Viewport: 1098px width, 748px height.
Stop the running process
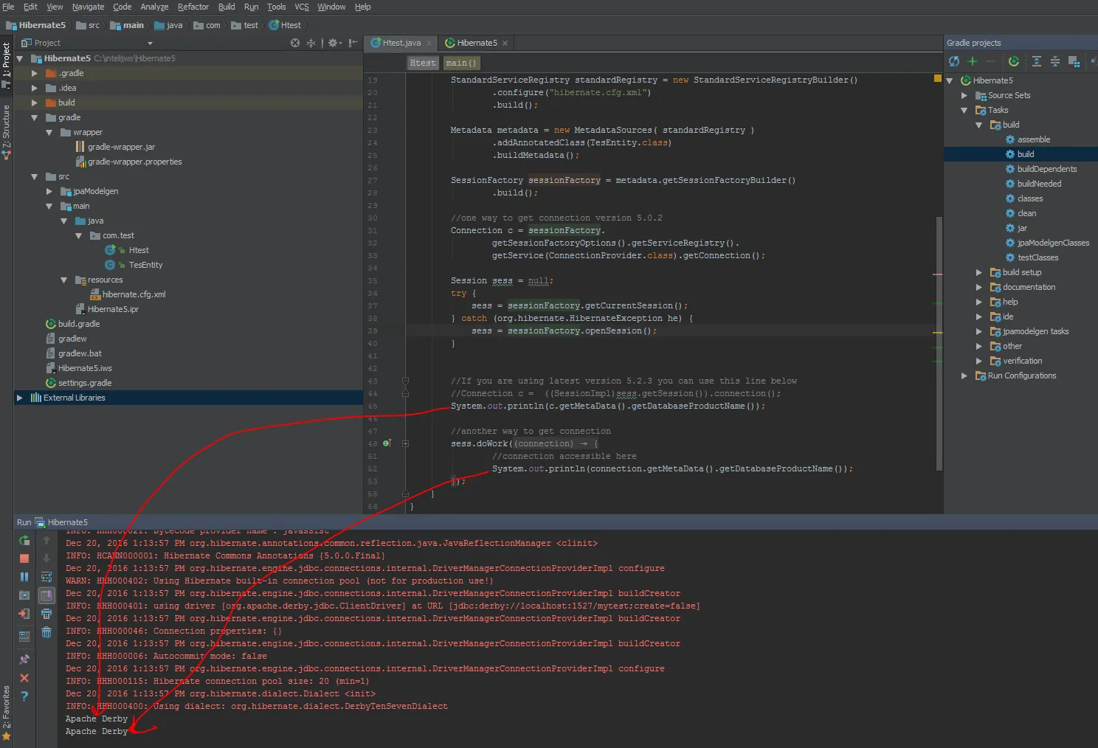24,559
